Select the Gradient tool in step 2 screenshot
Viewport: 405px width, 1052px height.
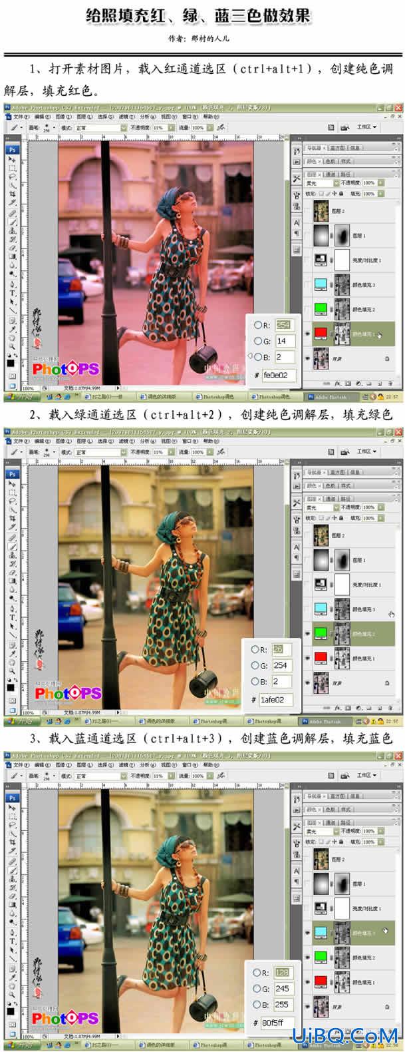click(x=12, y=581)
